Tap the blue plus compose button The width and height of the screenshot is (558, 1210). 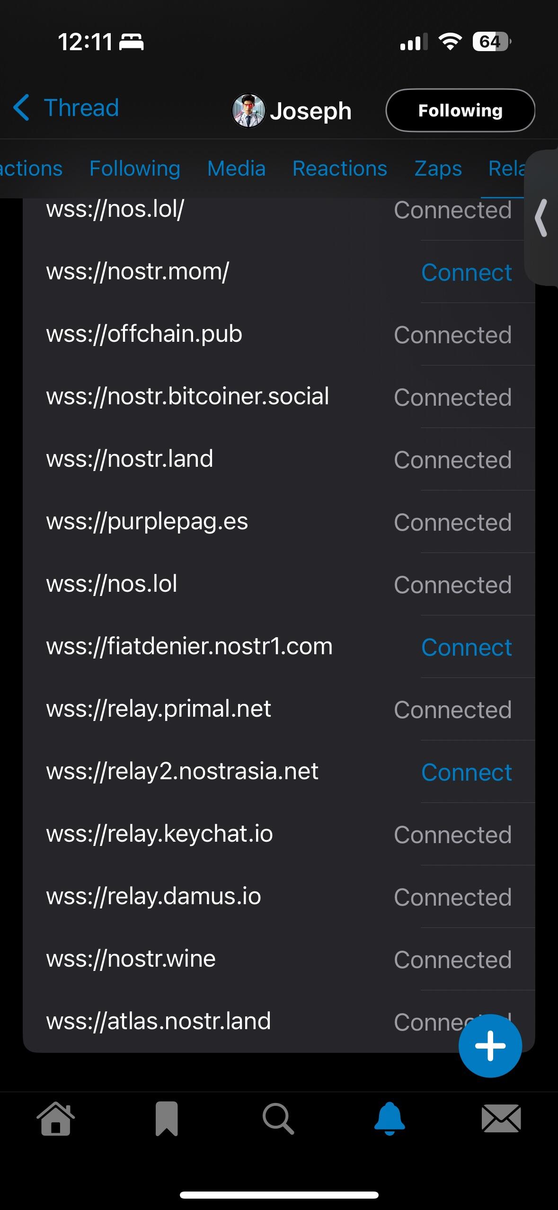pos(490,1046)
